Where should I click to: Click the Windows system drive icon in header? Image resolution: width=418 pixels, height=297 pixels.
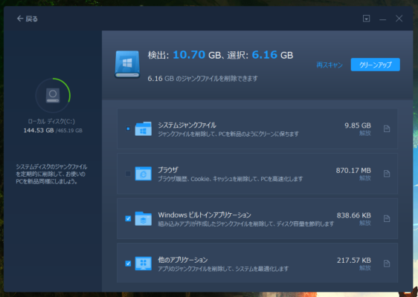point(127,65)
